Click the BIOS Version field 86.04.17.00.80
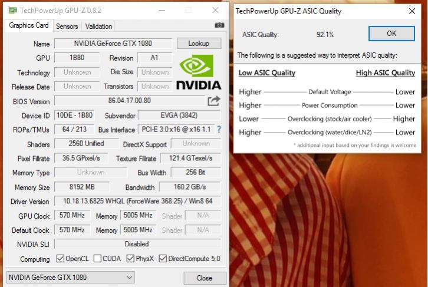This screenshot has width=428, height=287. [129, 101]
